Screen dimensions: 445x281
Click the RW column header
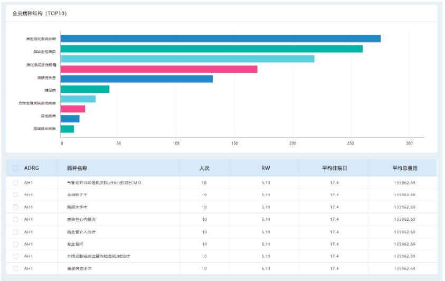click(x=266, y=168)
